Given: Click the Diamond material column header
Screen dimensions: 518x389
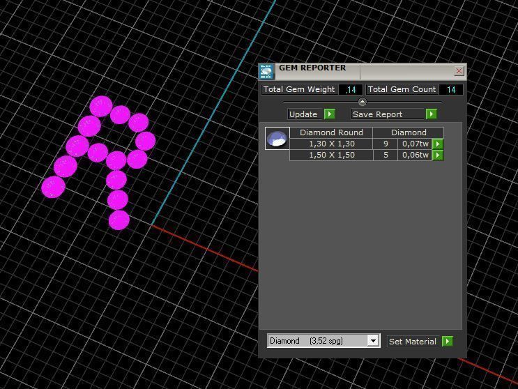Looking at the screenshot, I should [409, 132].
